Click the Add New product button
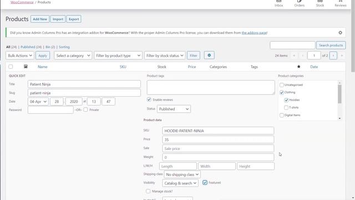The height and width of the screenshot is (200, 355). point(40,19)
